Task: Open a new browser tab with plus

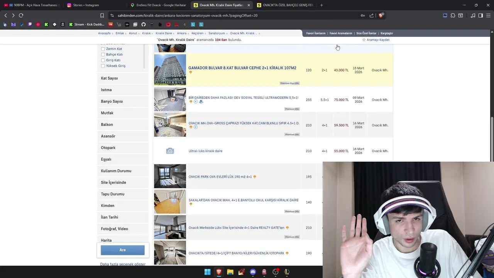Action: (x=321, y=5)
